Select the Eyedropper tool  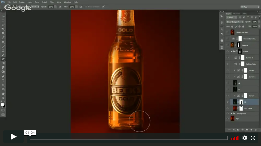3,38
